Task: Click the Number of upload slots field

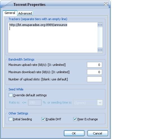Action: pos(95,79)
